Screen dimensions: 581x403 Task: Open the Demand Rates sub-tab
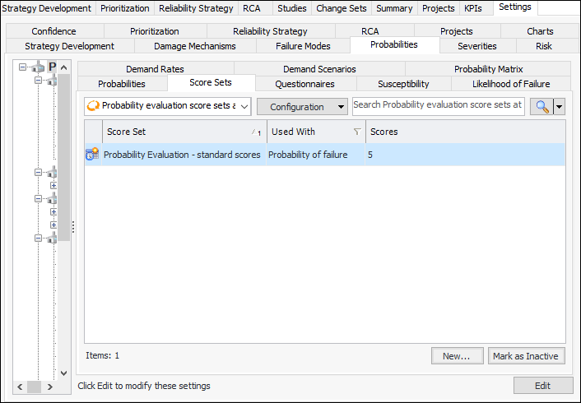click(x=155, y=69)
